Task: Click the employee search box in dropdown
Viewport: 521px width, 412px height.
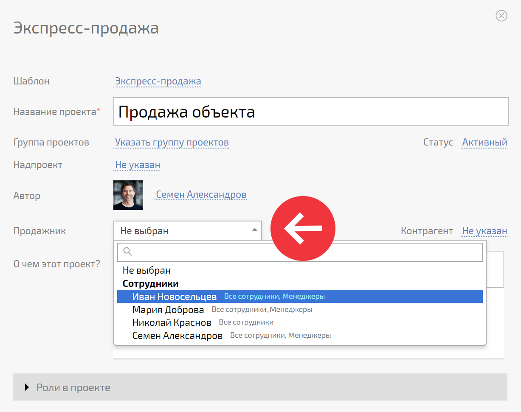Action: (x=300, y=252)
